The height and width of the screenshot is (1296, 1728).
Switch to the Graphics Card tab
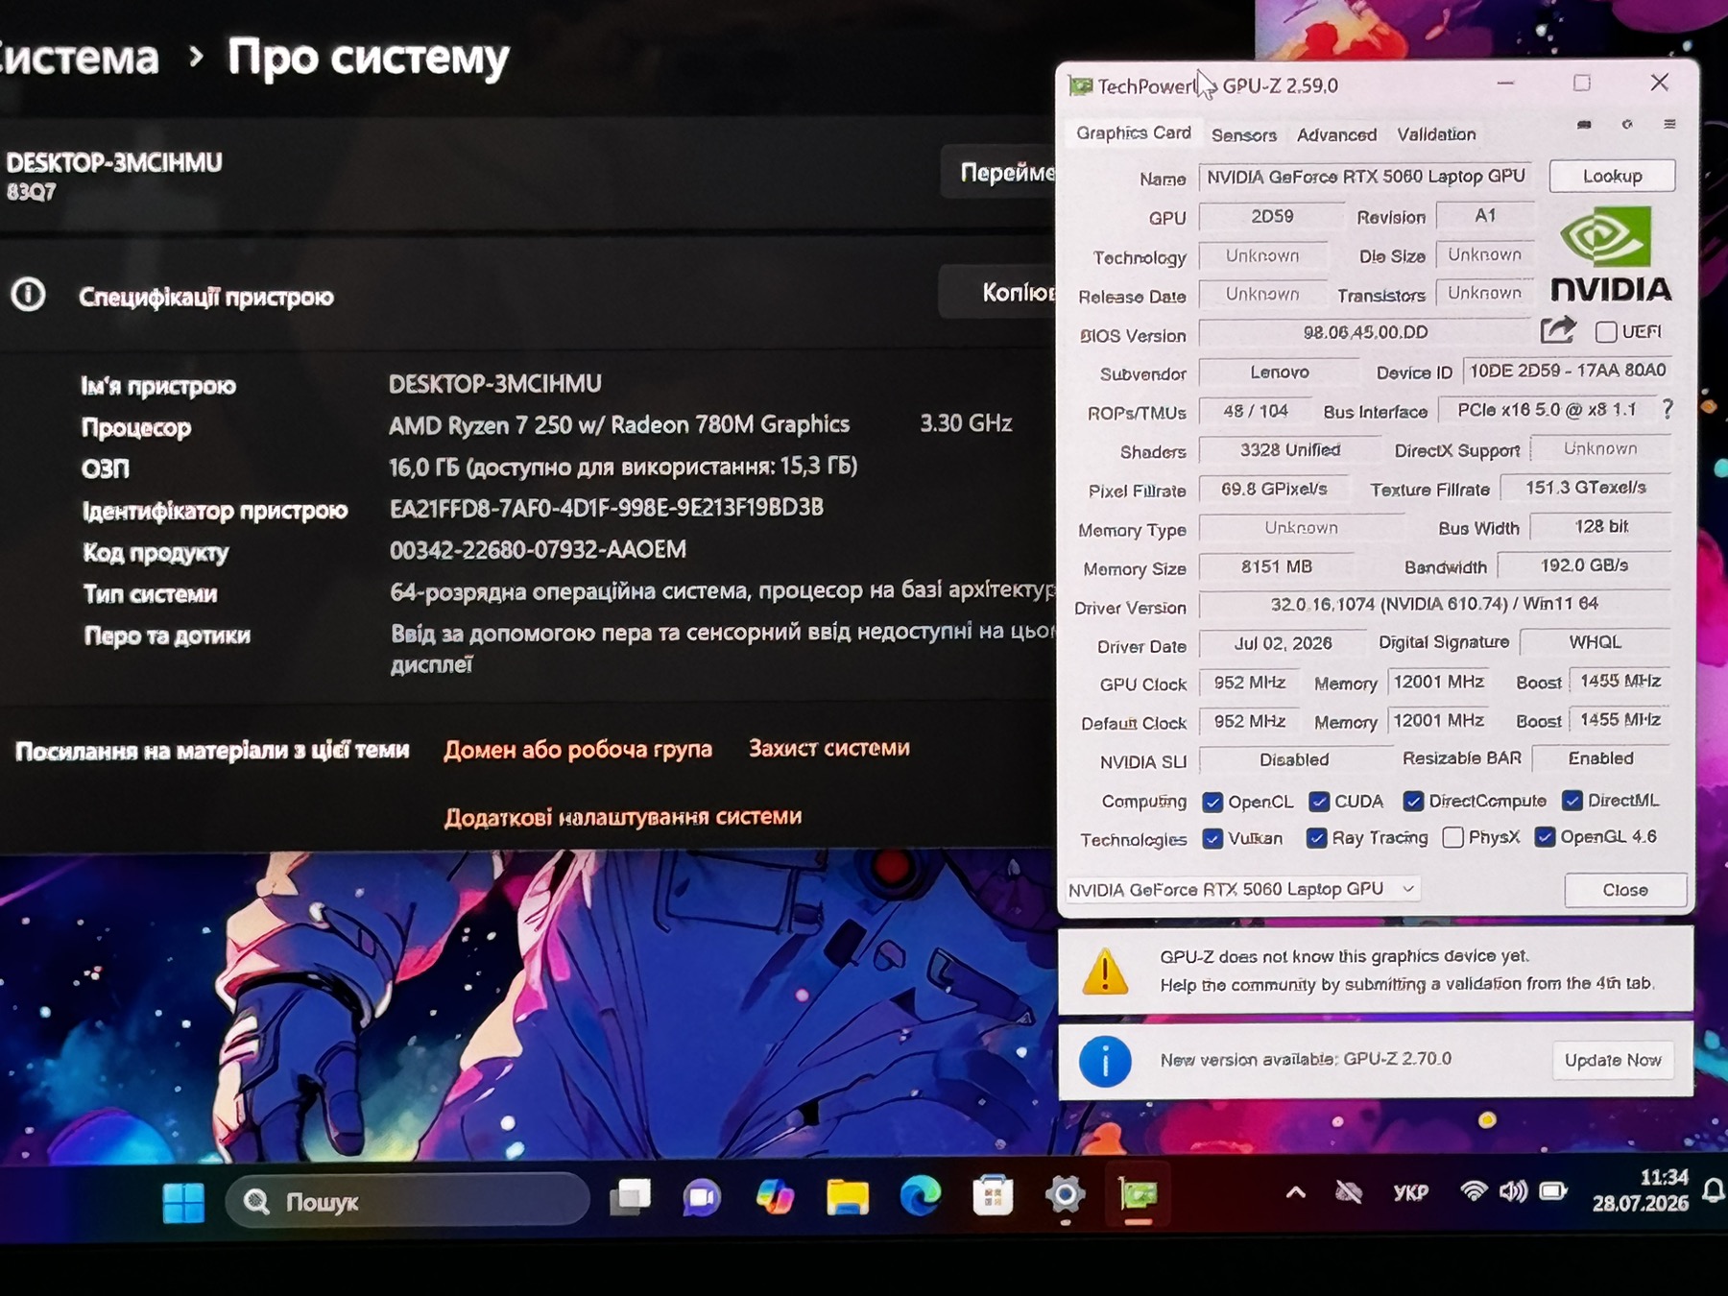pyautogui.click(x=1133, y=132)
